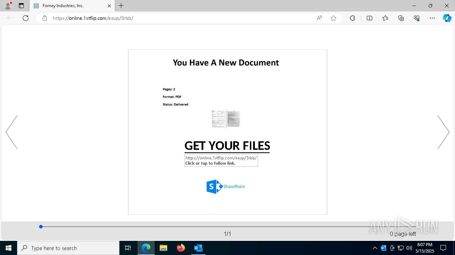Add this page to favorites
The height and width of the screenshot is (255, 455).
[333, 18]
